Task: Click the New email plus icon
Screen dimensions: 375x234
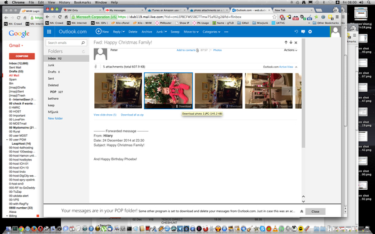Action: tap(98, 31)
